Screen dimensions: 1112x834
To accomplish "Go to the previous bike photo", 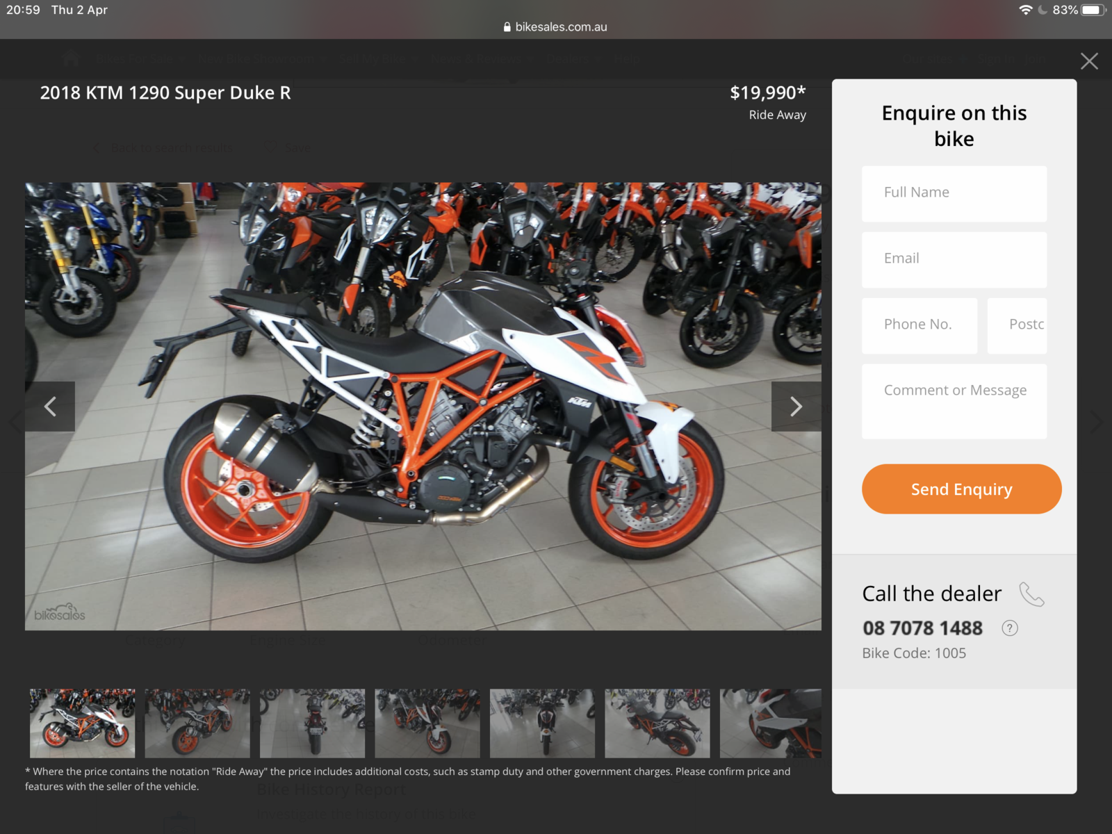I will point(50,407).
